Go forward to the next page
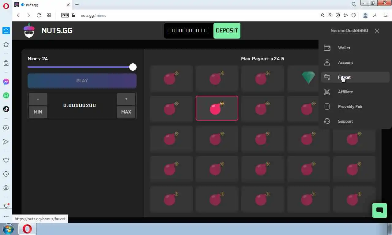392x235 pixels. coord(28,15)
